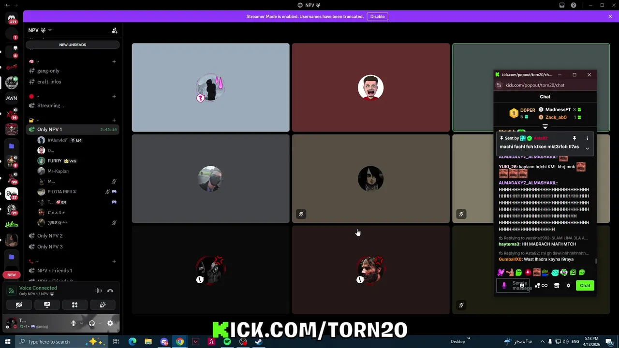Open File Explorer from the taskbar
Image resolution: width=619 pixels, height=348 pixels.
point(148,342)
